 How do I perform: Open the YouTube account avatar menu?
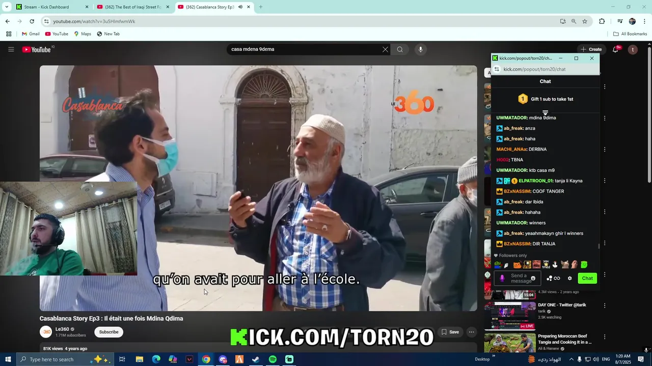(x=633, y=49)
